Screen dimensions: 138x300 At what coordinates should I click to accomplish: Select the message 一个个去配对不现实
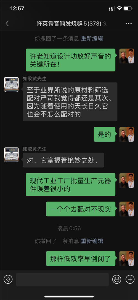pyautogui.click(x=81, y=209)
